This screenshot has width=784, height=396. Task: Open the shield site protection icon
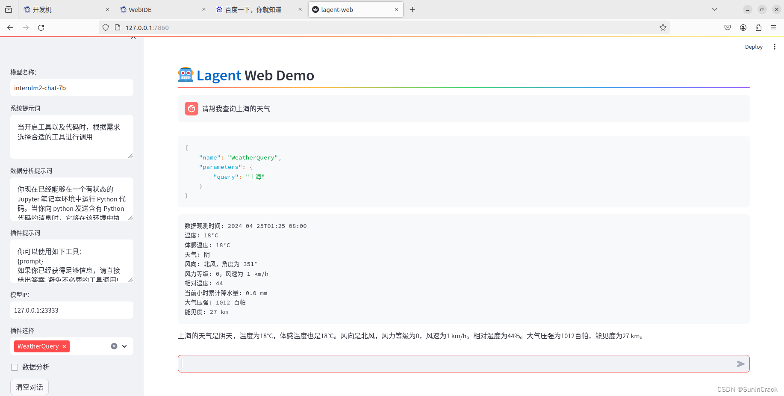click(x=106, y=27)
